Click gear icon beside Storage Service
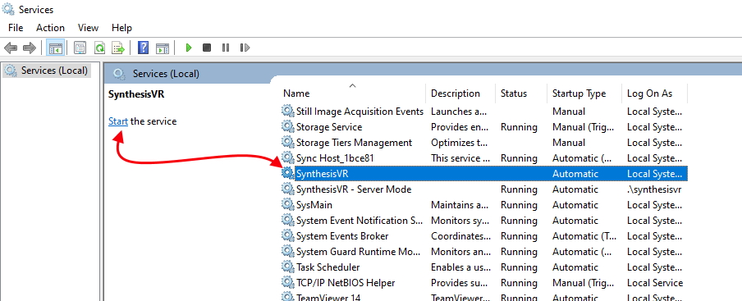742x301 pixels. coord(288,126)
